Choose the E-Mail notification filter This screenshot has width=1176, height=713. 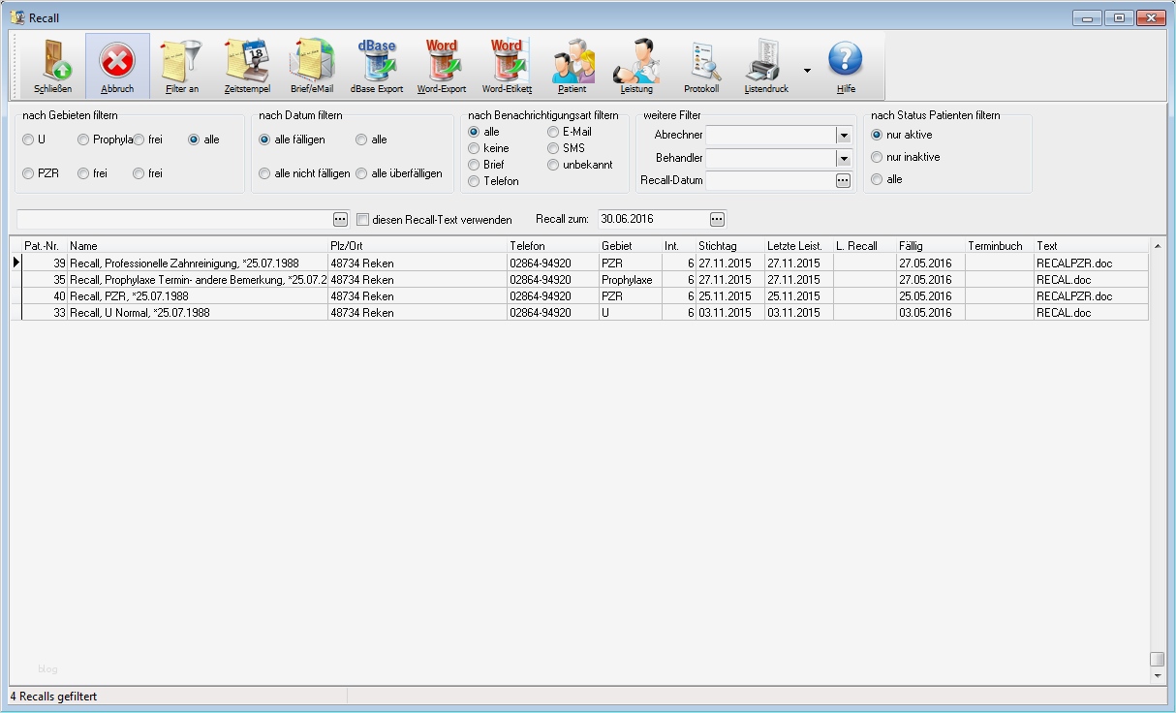point(553,132)
